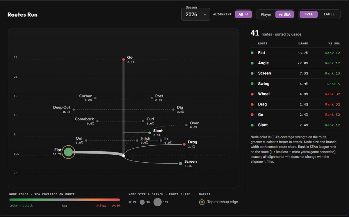Click the Stingy · avoid legend label
The width and height of the screenshot is (349, 217).
pyautogui.click(x=108, y=206)
